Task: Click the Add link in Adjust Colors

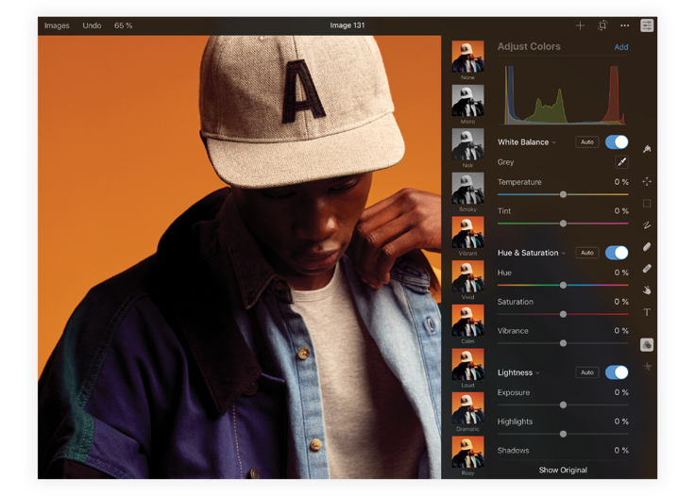Action: click(x=621, y=47)
